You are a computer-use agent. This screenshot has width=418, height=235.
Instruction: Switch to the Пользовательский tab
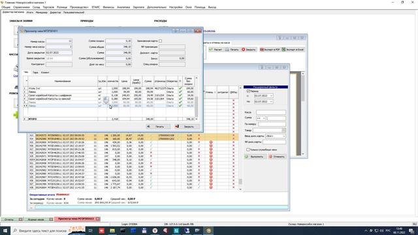coord(74,12)
